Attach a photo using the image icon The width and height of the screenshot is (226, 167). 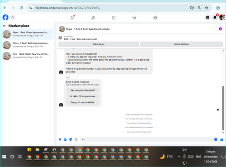click(x=65, y=139)
